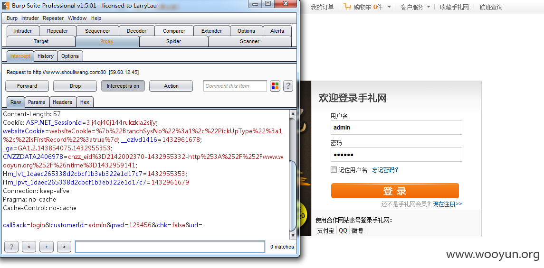Image resolution: width=544 pixels, height=268 pixels.
Task: Click the 忘记密码? link
Action: 385,170
